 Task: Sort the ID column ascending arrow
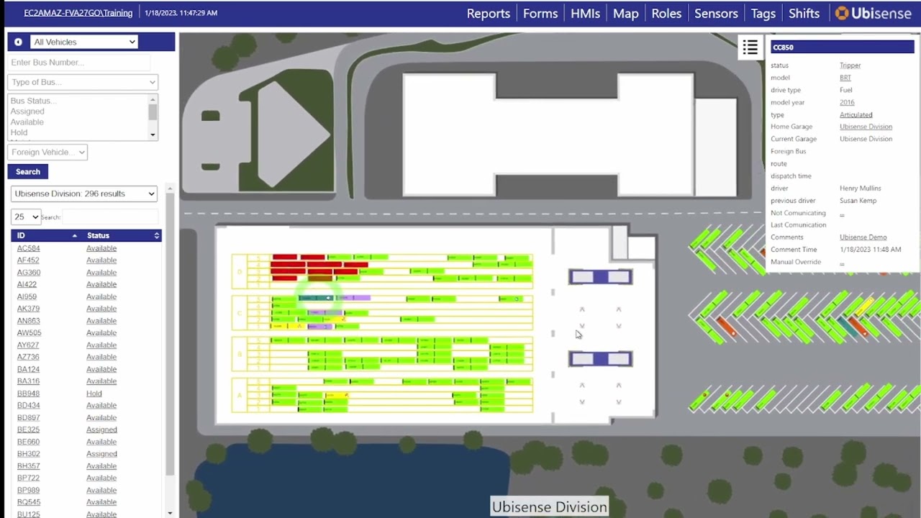74,236
